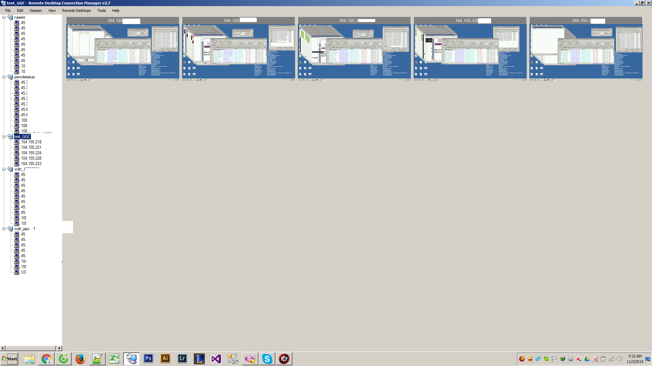
Task: Collapse the pencilstartup server group
Action: point(4,77)
